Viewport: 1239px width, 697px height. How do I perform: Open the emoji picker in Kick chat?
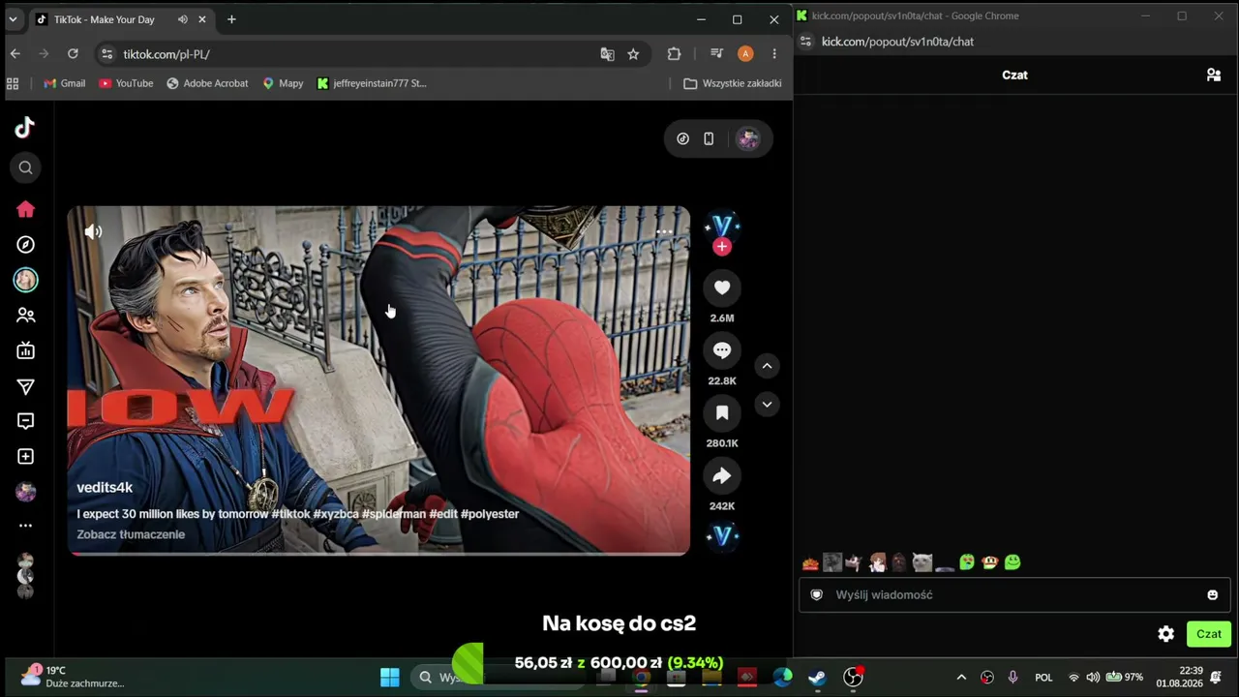(x=1212, y=594)
